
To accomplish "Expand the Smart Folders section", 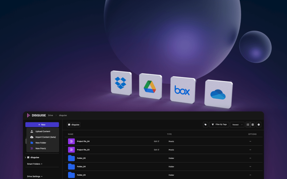I will point(35,164).
